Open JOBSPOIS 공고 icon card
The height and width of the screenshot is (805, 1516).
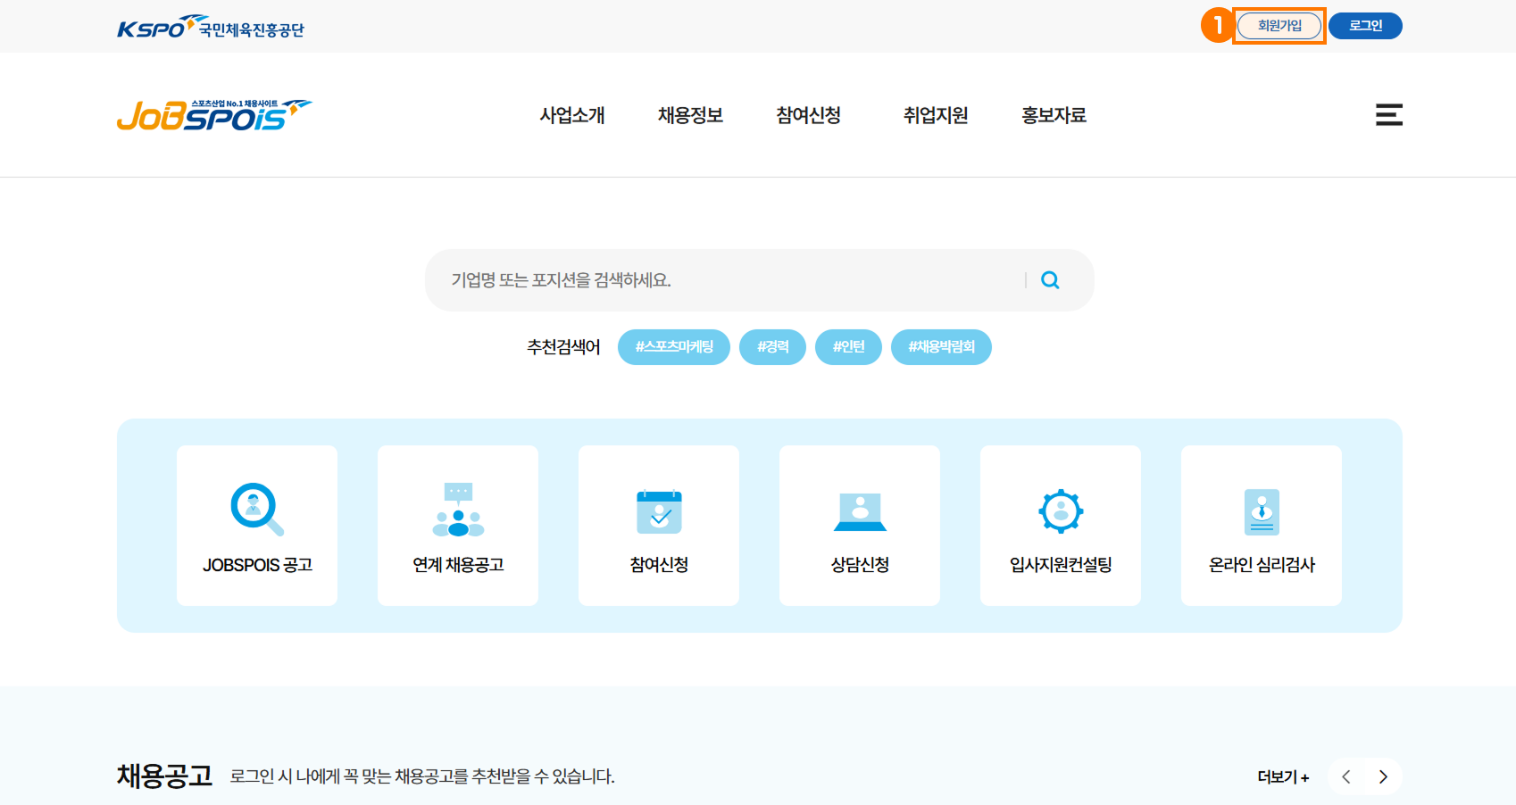pyautogui.click(x=257, y=526)
